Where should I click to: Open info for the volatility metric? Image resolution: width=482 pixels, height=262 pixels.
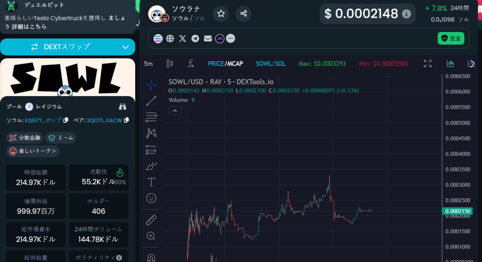119,257
